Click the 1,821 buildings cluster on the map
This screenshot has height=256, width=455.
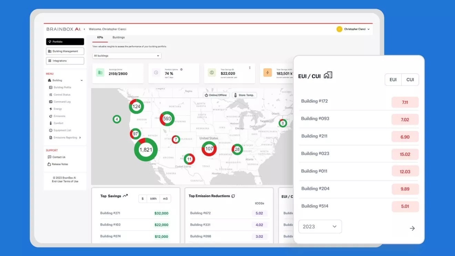pos(145,150)
